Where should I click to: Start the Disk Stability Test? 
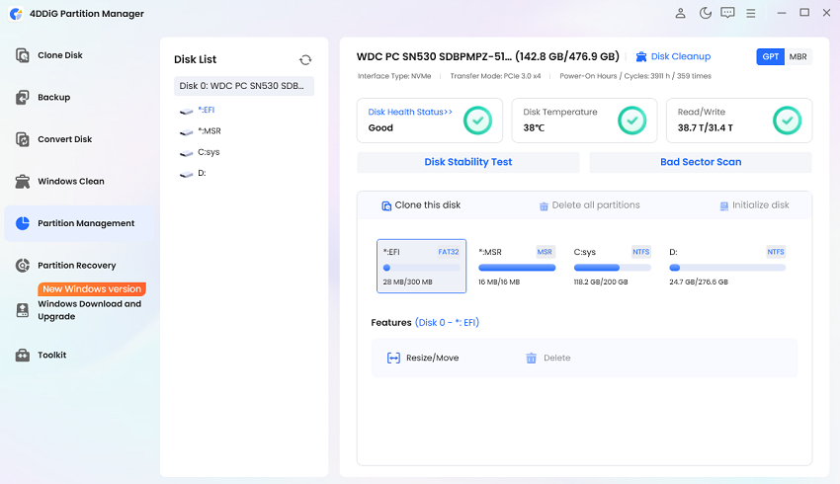click(x=468, y=162)
